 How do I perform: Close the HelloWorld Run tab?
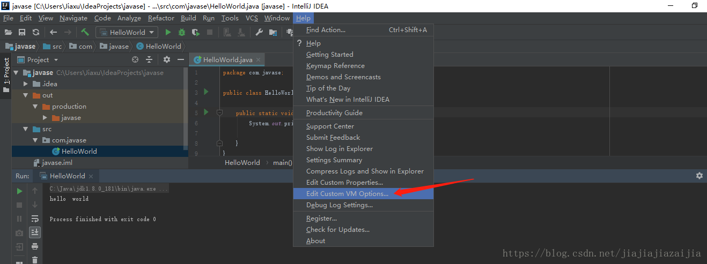91,176
